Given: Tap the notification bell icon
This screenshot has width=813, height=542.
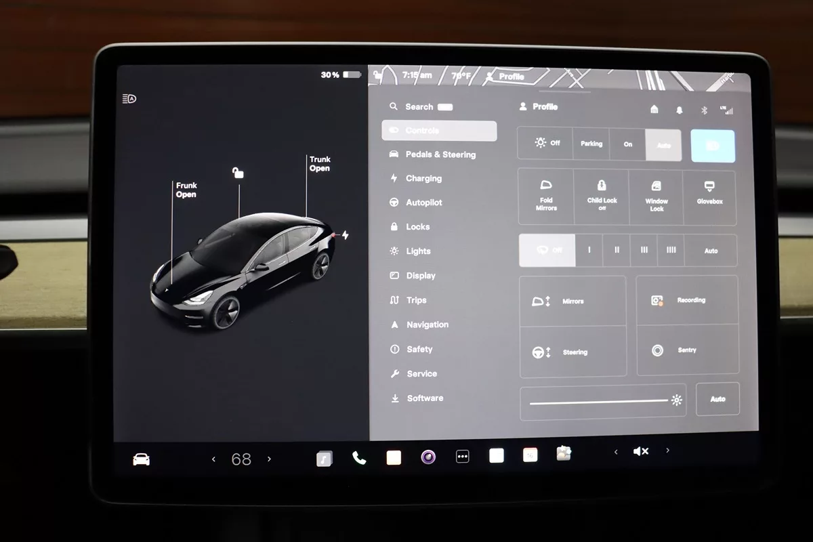Looking at the screenshot, I should [x=680, y=110].
